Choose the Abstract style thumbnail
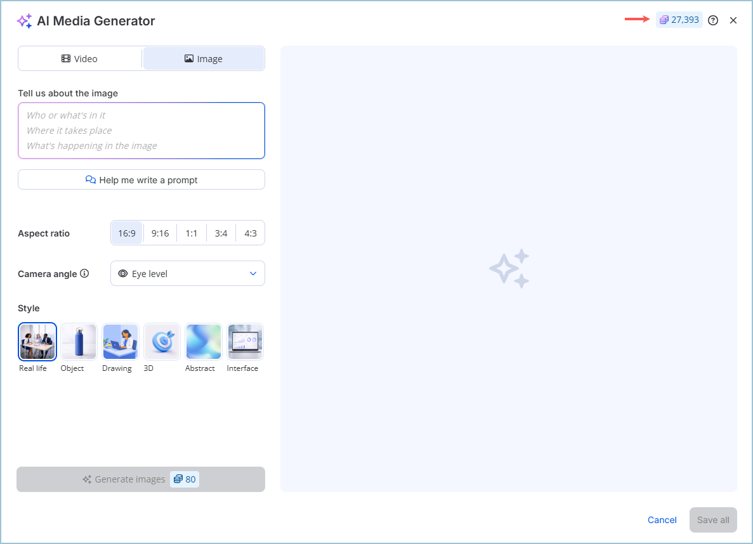The image size is (753, 544). click(204, 342)
